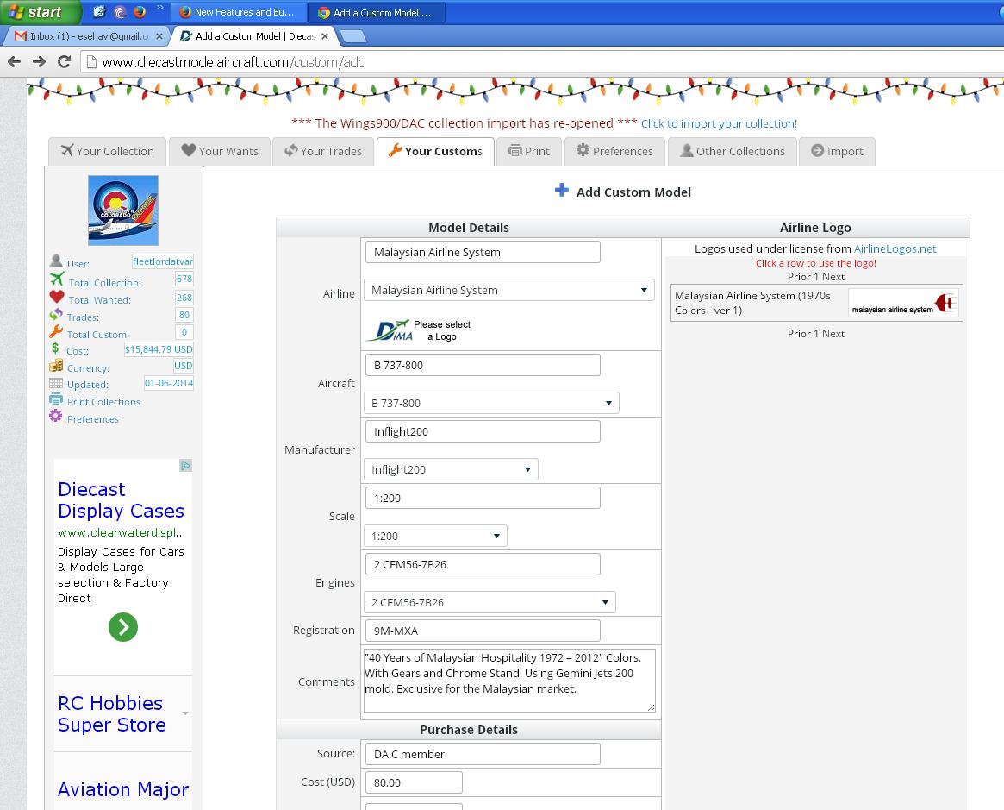The image size is (1004, 810).
Task: Expand the Inflight200 manufacturer dropdown
Action: click(x=451, y=470)
